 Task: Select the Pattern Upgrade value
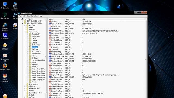click(57, 79)
